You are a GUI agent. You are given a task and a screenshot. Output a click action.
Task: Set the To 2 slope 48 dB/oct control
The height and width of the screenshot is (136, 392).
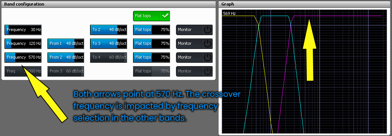[109, 30]
